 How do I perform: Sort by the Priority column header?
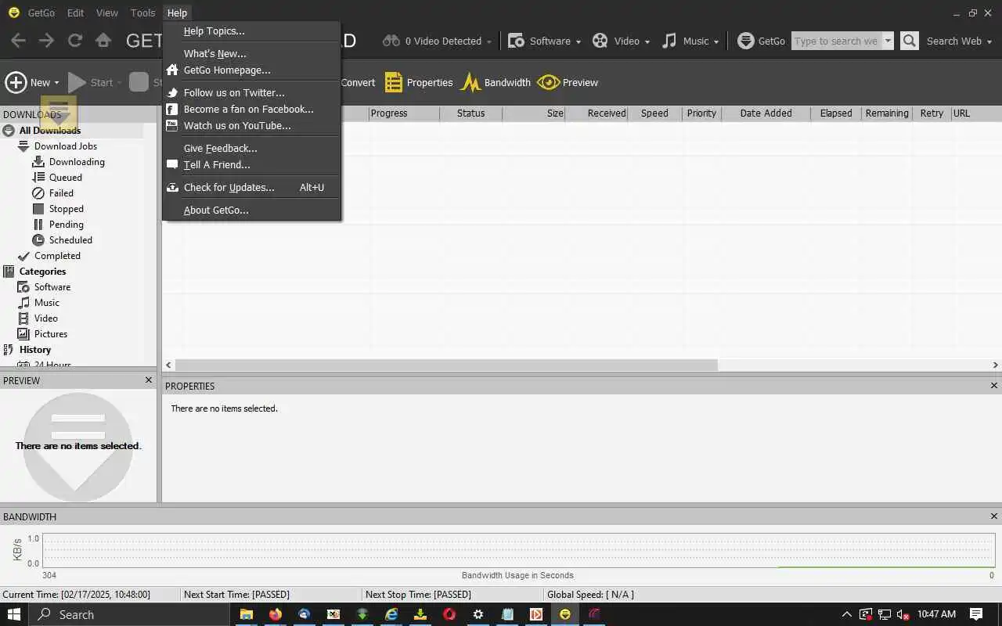(701, 113)
